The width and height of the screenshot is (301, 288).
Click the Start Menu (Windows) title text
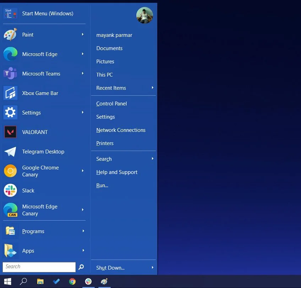[x=48, y=13]
